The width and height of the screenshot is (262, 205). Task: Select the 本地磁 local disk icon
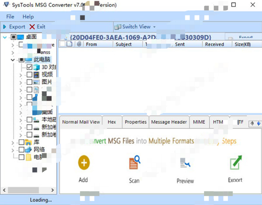pos(36,120)
